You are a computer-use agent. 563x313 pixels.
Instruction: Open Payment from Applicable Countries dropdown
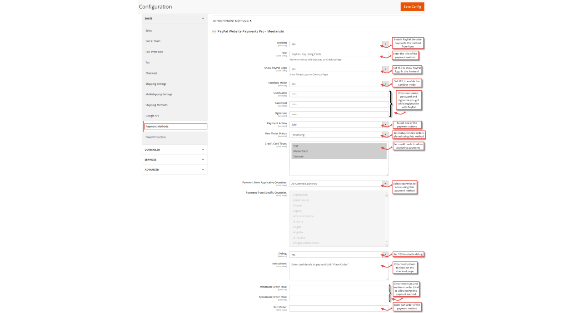(x=339, y=184)
